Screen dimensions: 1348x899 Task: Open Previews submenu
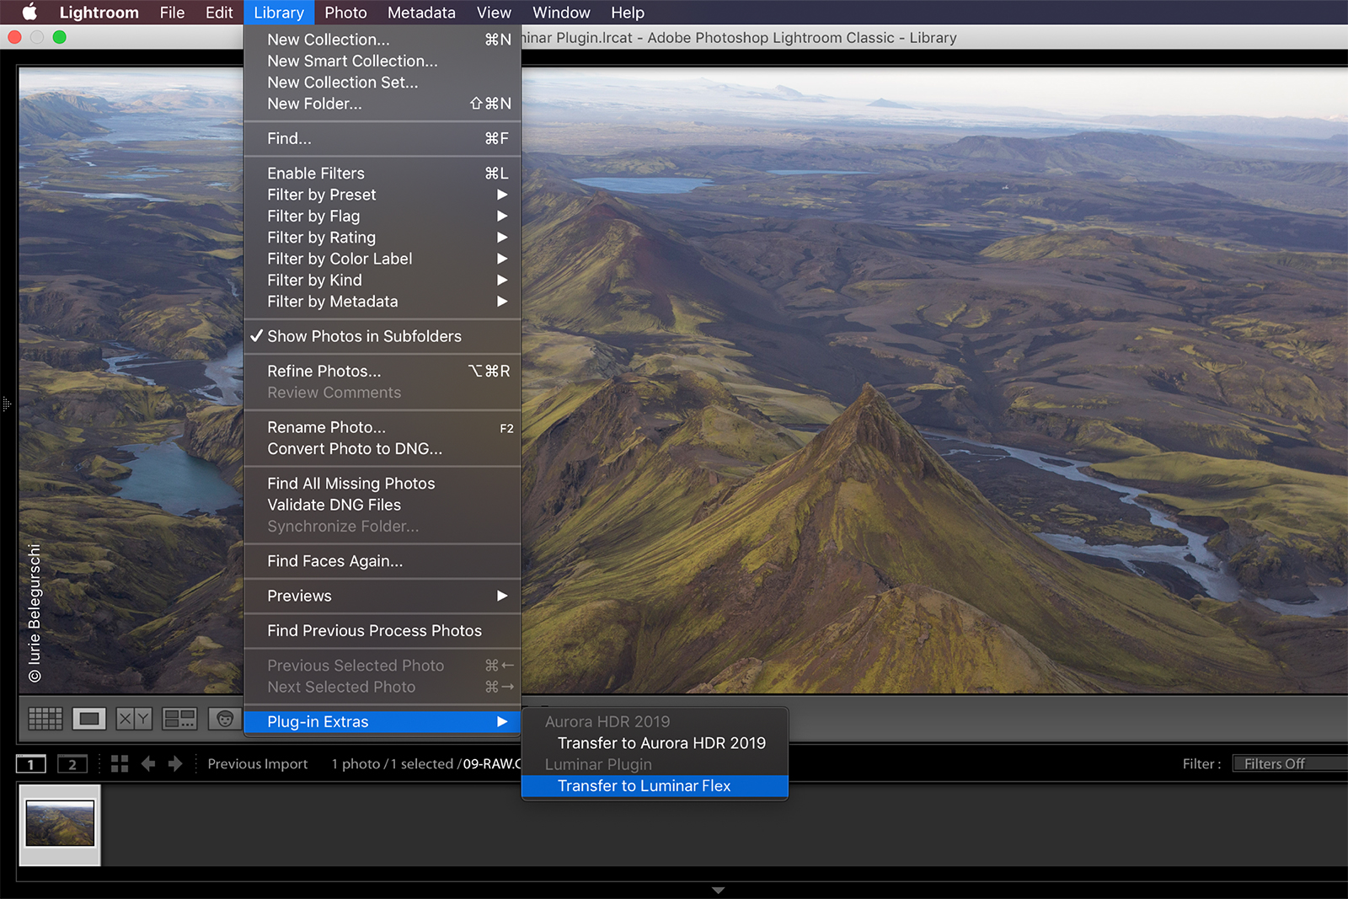[382, 596]
